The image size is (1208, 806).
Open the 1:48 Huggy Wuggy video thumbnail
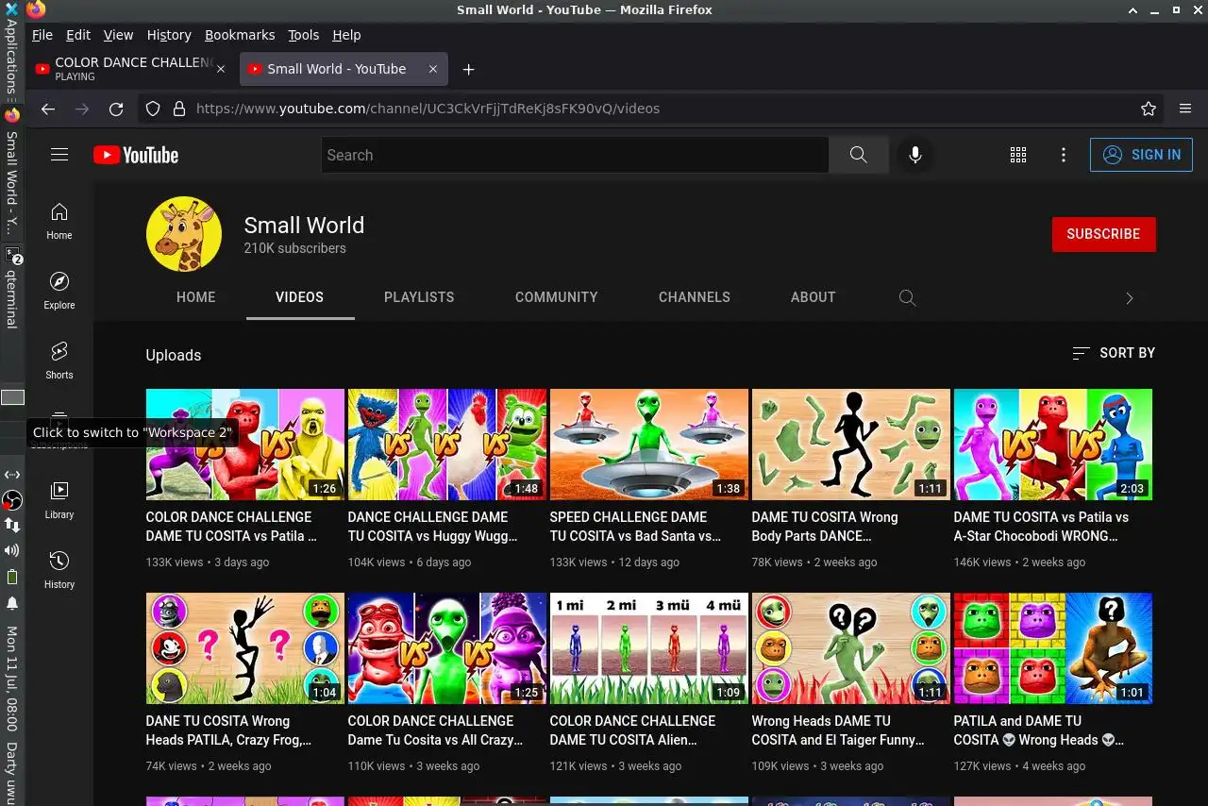(447, 445)
